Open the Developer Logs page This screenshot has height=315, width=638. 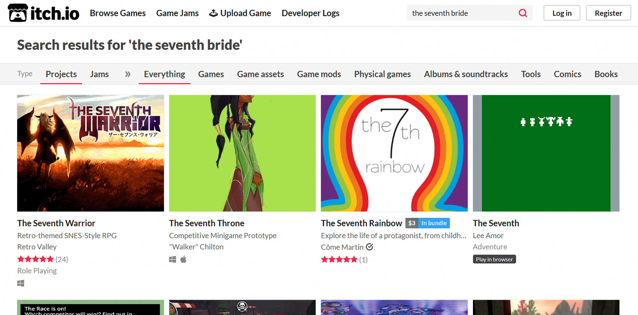click(310, 13)
